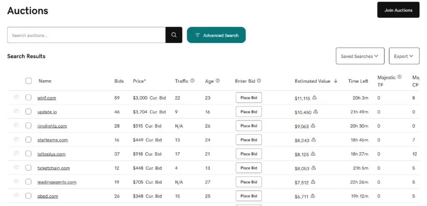Screen dimensions: 427x206
Task: Sort by Time Left column header
Action: [358, 81]
